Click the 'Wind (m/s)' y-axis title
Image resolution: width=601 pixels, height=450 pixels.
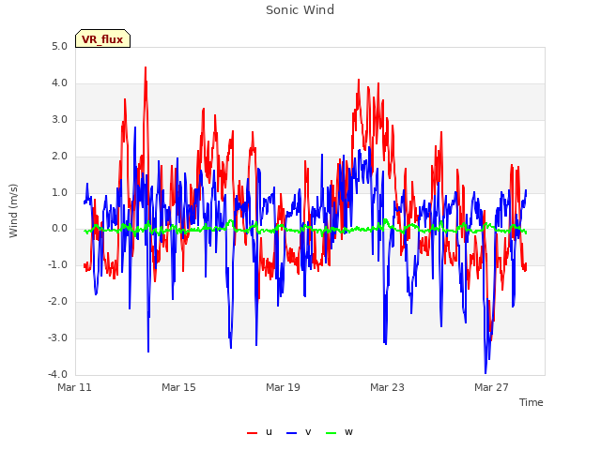pos(13,211)
